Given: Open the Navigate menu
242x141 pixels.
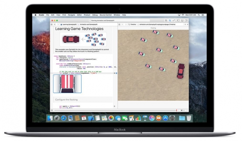Looking at the screenshot, I should pyautogui.click(x=71, y=15).
